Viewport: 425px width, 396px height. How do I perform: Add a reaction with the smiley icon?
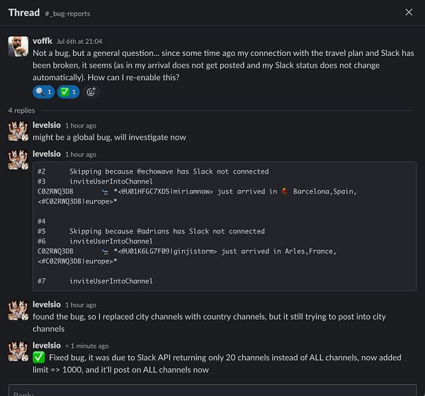click(x=91, y=91)
